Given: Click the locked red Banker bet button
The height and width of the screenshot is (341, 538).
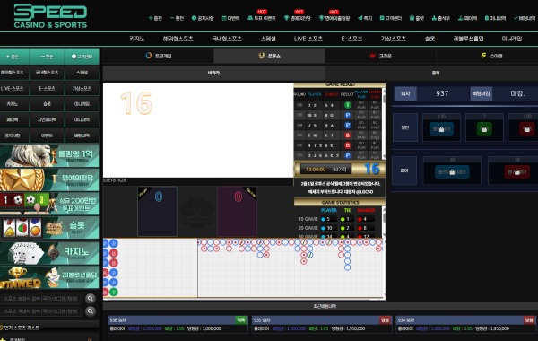Looking at the screenshot, I should [x=526, y=129].
